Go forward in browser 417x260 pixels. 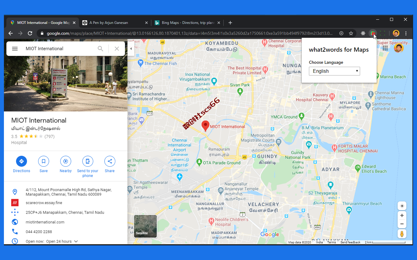click(x=20, y=33)
